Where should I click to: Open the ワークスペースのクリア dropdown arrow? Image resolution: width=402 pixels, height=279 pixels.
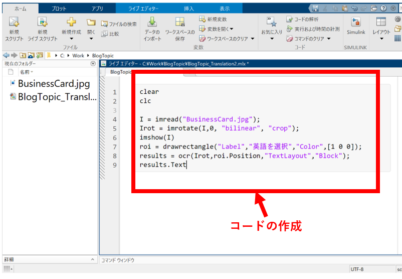point(252,39)
